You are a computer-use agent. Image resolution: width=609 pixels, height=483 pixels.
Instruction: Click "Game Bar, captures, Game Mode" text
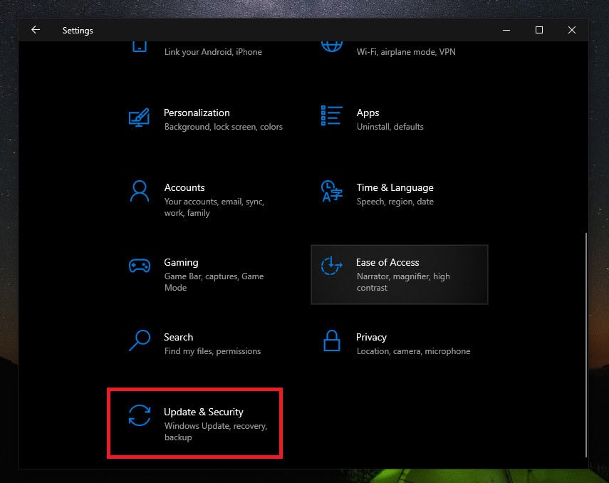pos(214,282)
